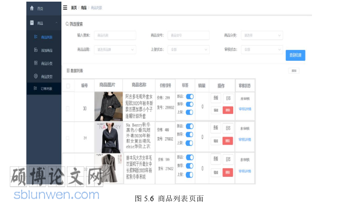Click the 销量 column header
The height and width of the screenshot is (205, 343).
202,85
